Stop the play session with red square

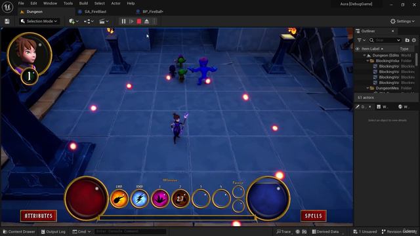pyautogui.click(x=139, y=22)
